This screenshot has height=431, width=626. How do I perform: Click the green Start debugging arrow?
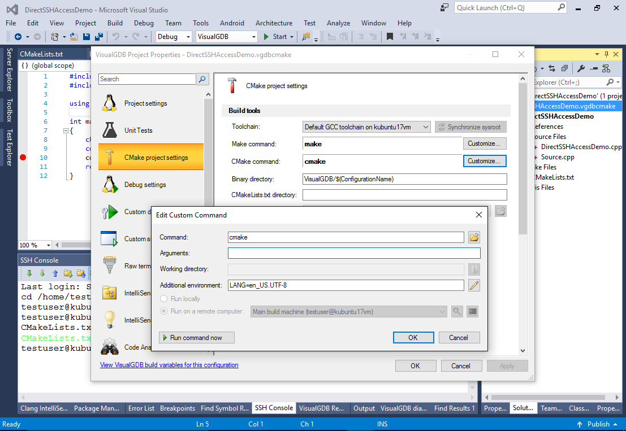click(266, 37)
